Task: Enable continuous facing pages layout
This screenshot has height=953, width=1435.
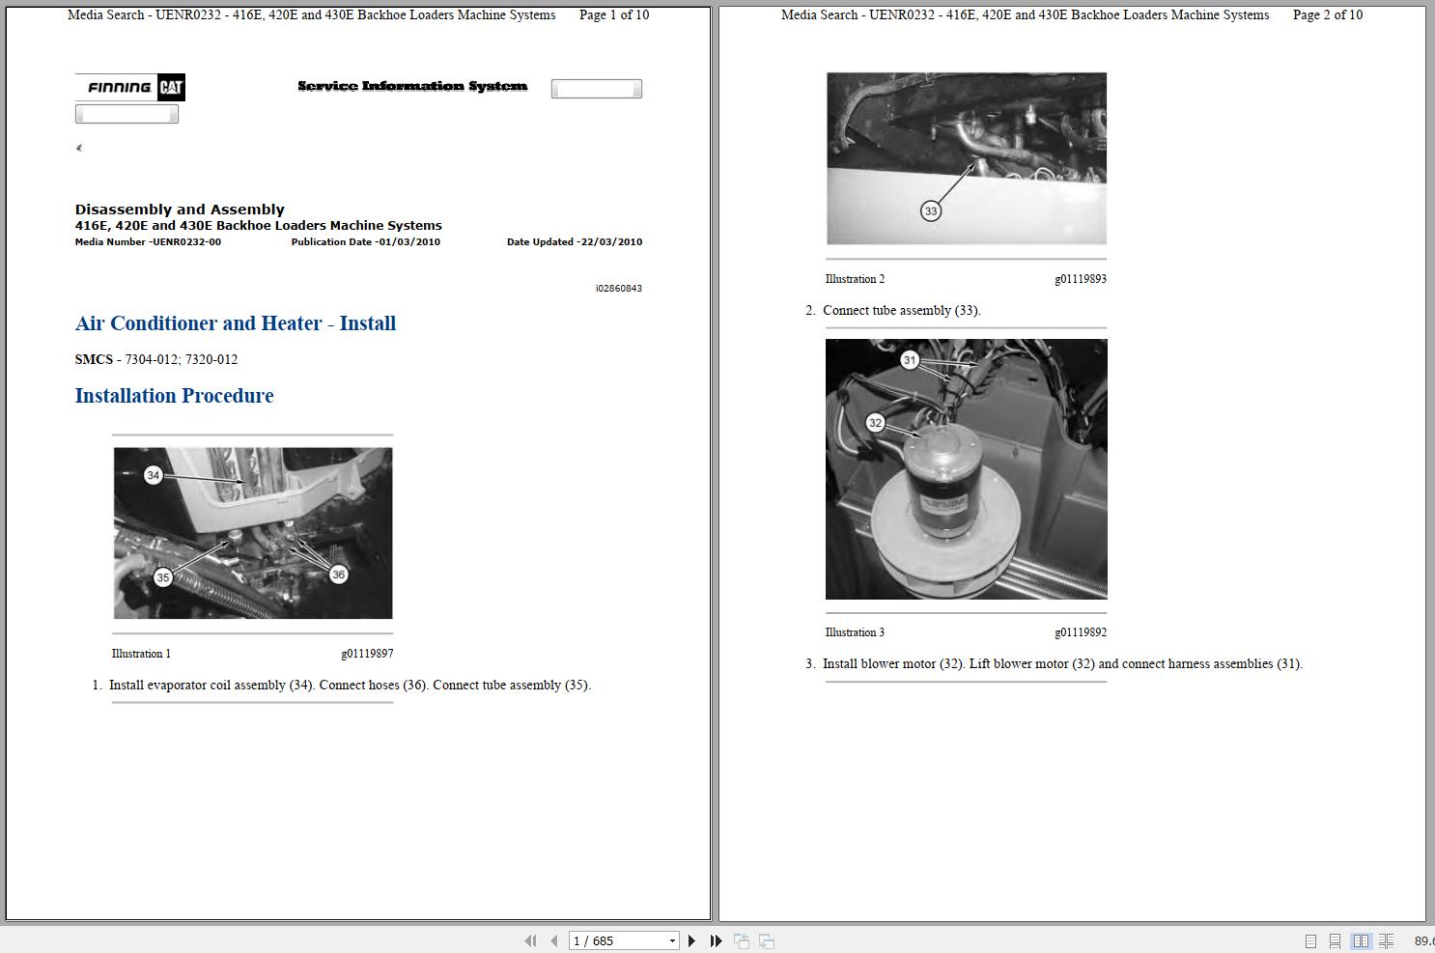Action: tap(1388, 940)
